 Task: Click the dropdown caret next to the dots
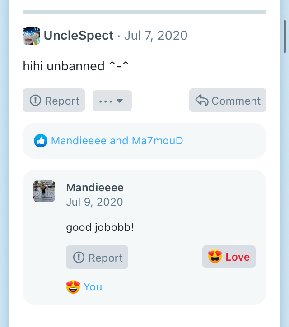pyautogui.click(x=120, y=101)
